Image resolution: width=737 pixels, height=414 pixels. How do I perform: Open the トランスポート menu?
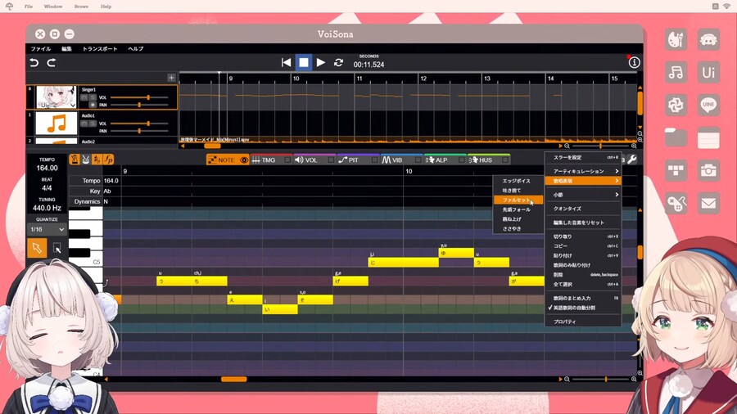tap(100, 49)
